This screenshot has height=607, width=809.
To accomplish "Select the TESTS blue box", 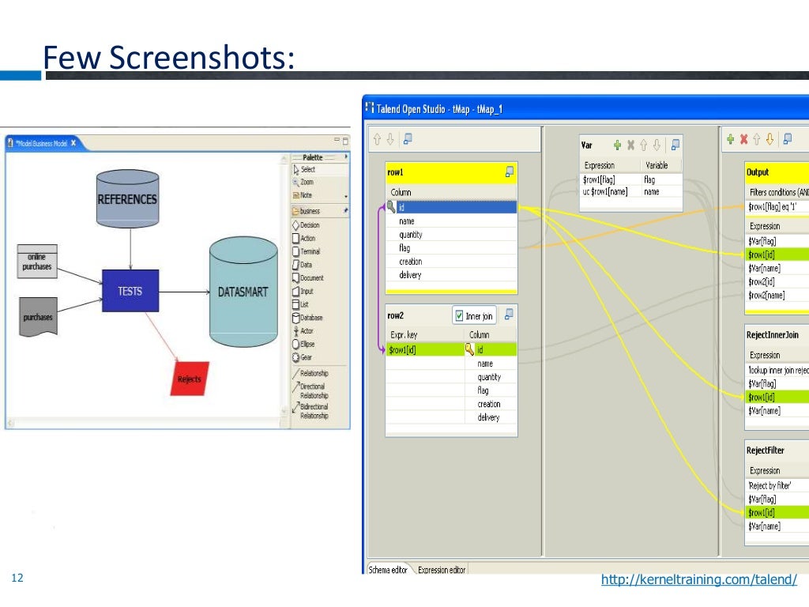I will (x=130, y=291).
